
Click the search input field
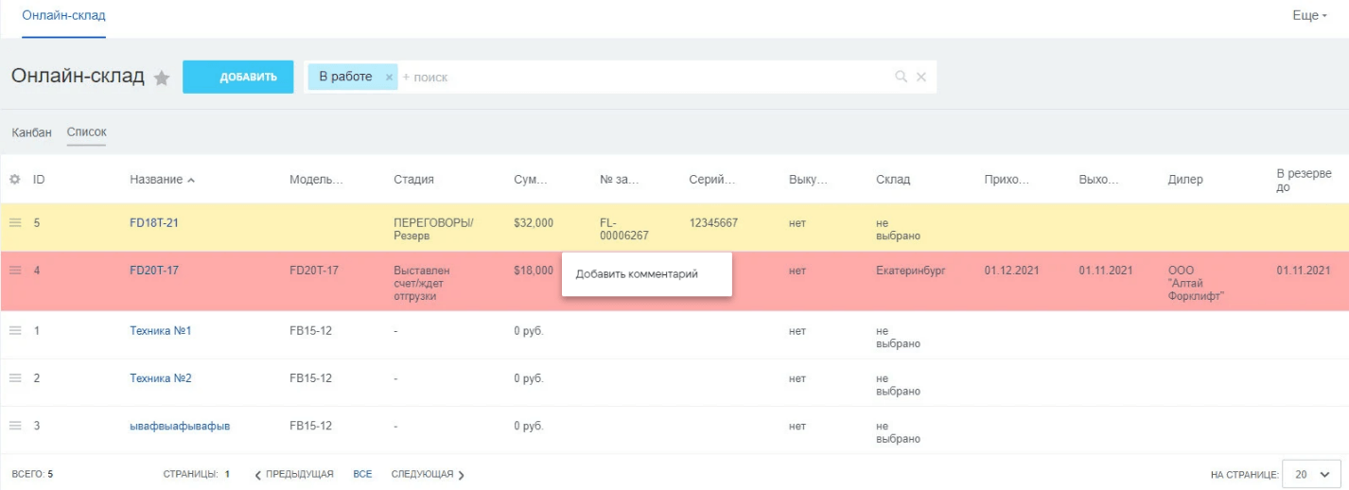[x=643, y=78]
